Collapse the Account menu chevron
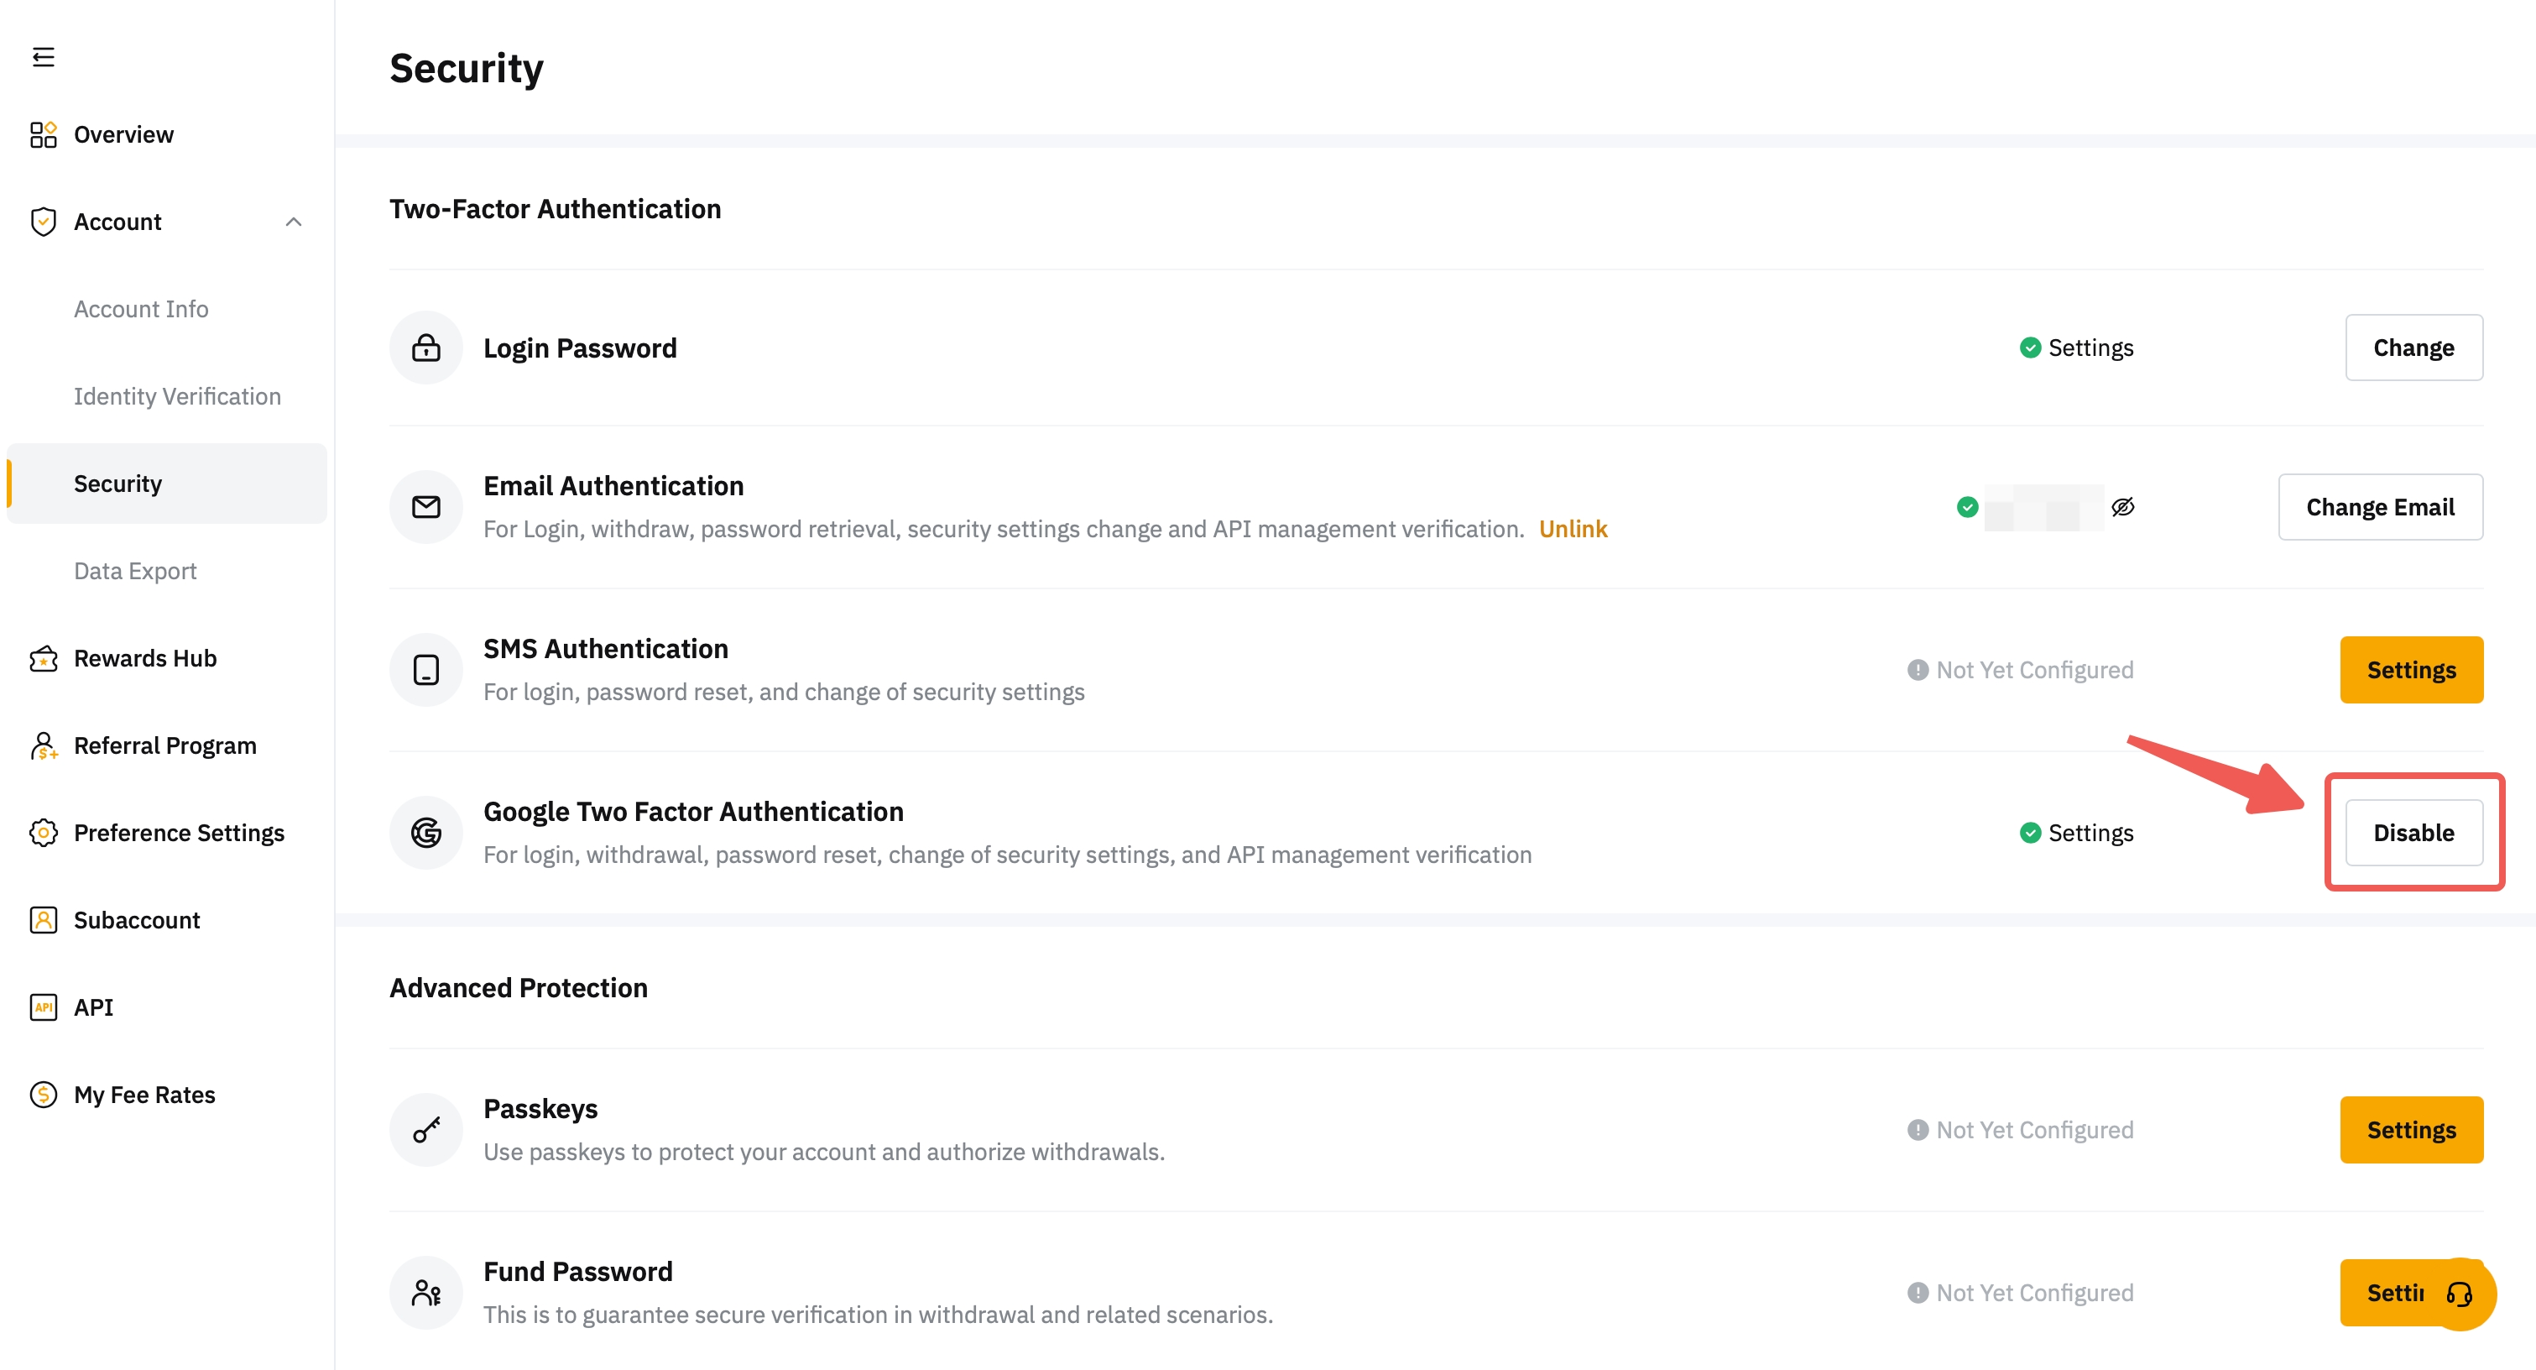 point(294,222)
